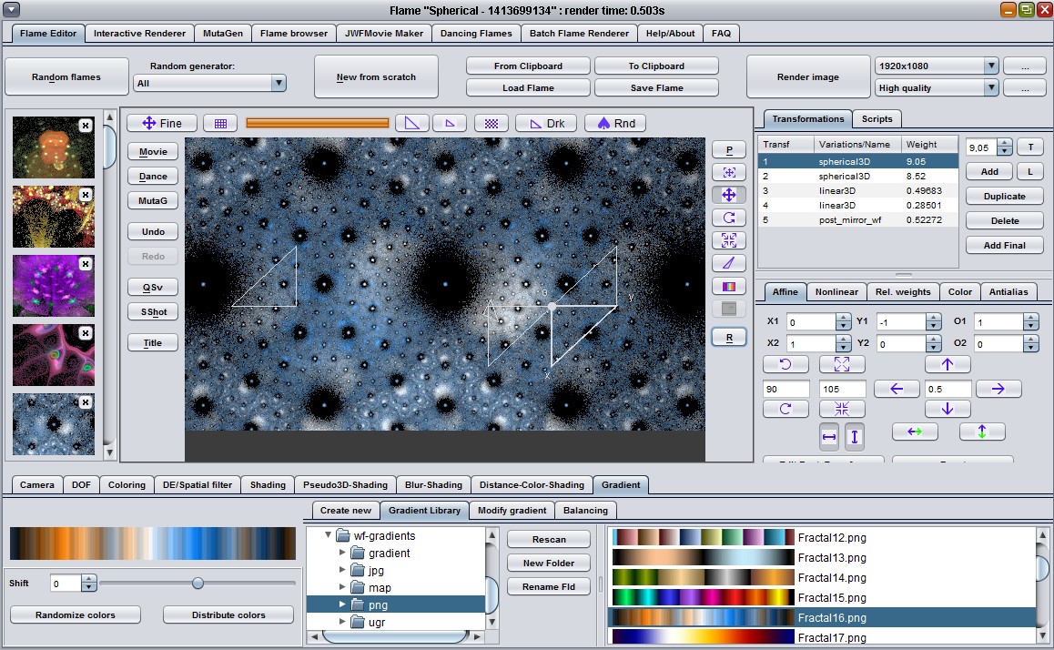Image resolution: width=1054 pixels, height=650 pixels.
Task: Select Fractal14.png in the gradient list
Action: tap(831, 577)
